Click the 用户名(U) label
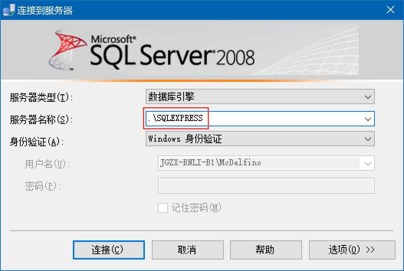The width and height of the screenshot is (404, 271). pyautogui.click(x=47, y=164)
